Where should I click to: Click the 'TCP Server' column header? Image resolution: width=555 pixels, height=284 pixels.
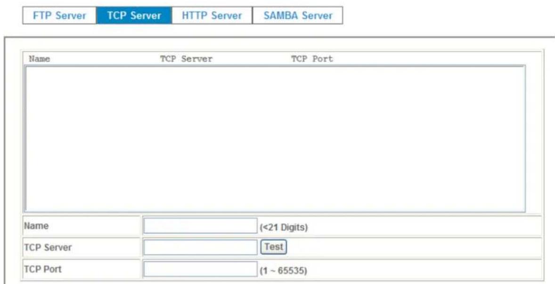coord(186,59)
